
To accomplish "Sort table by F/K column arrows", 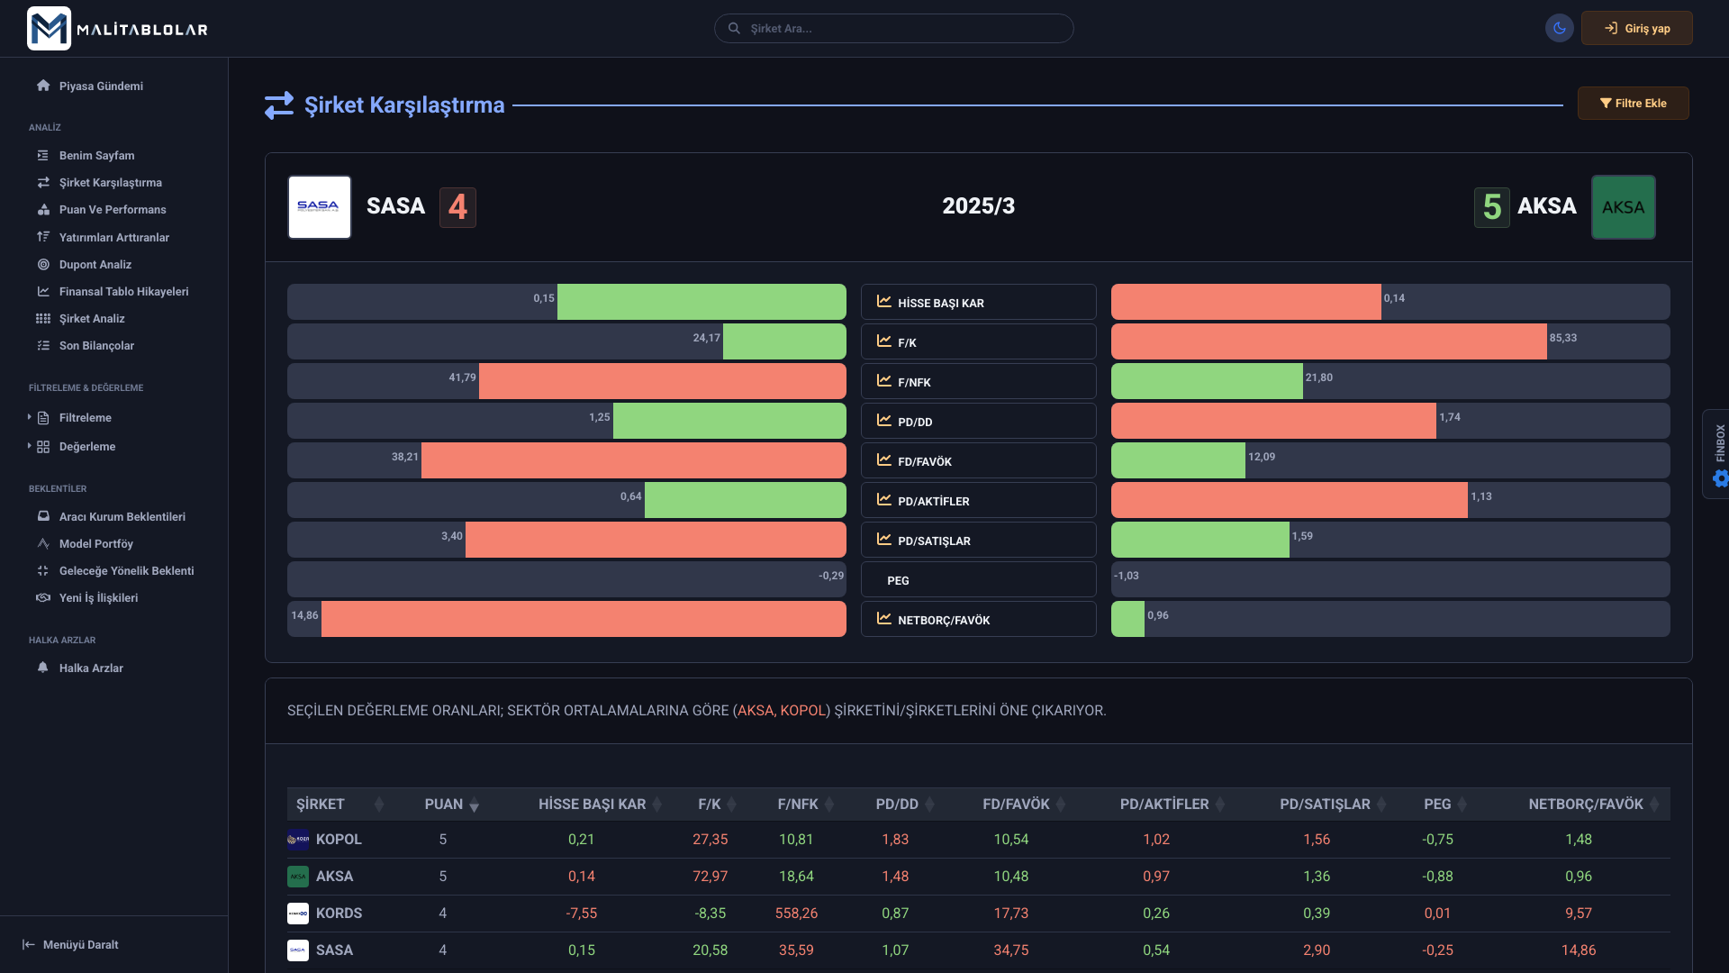I will pyautogui.click(x=731, y=805).
